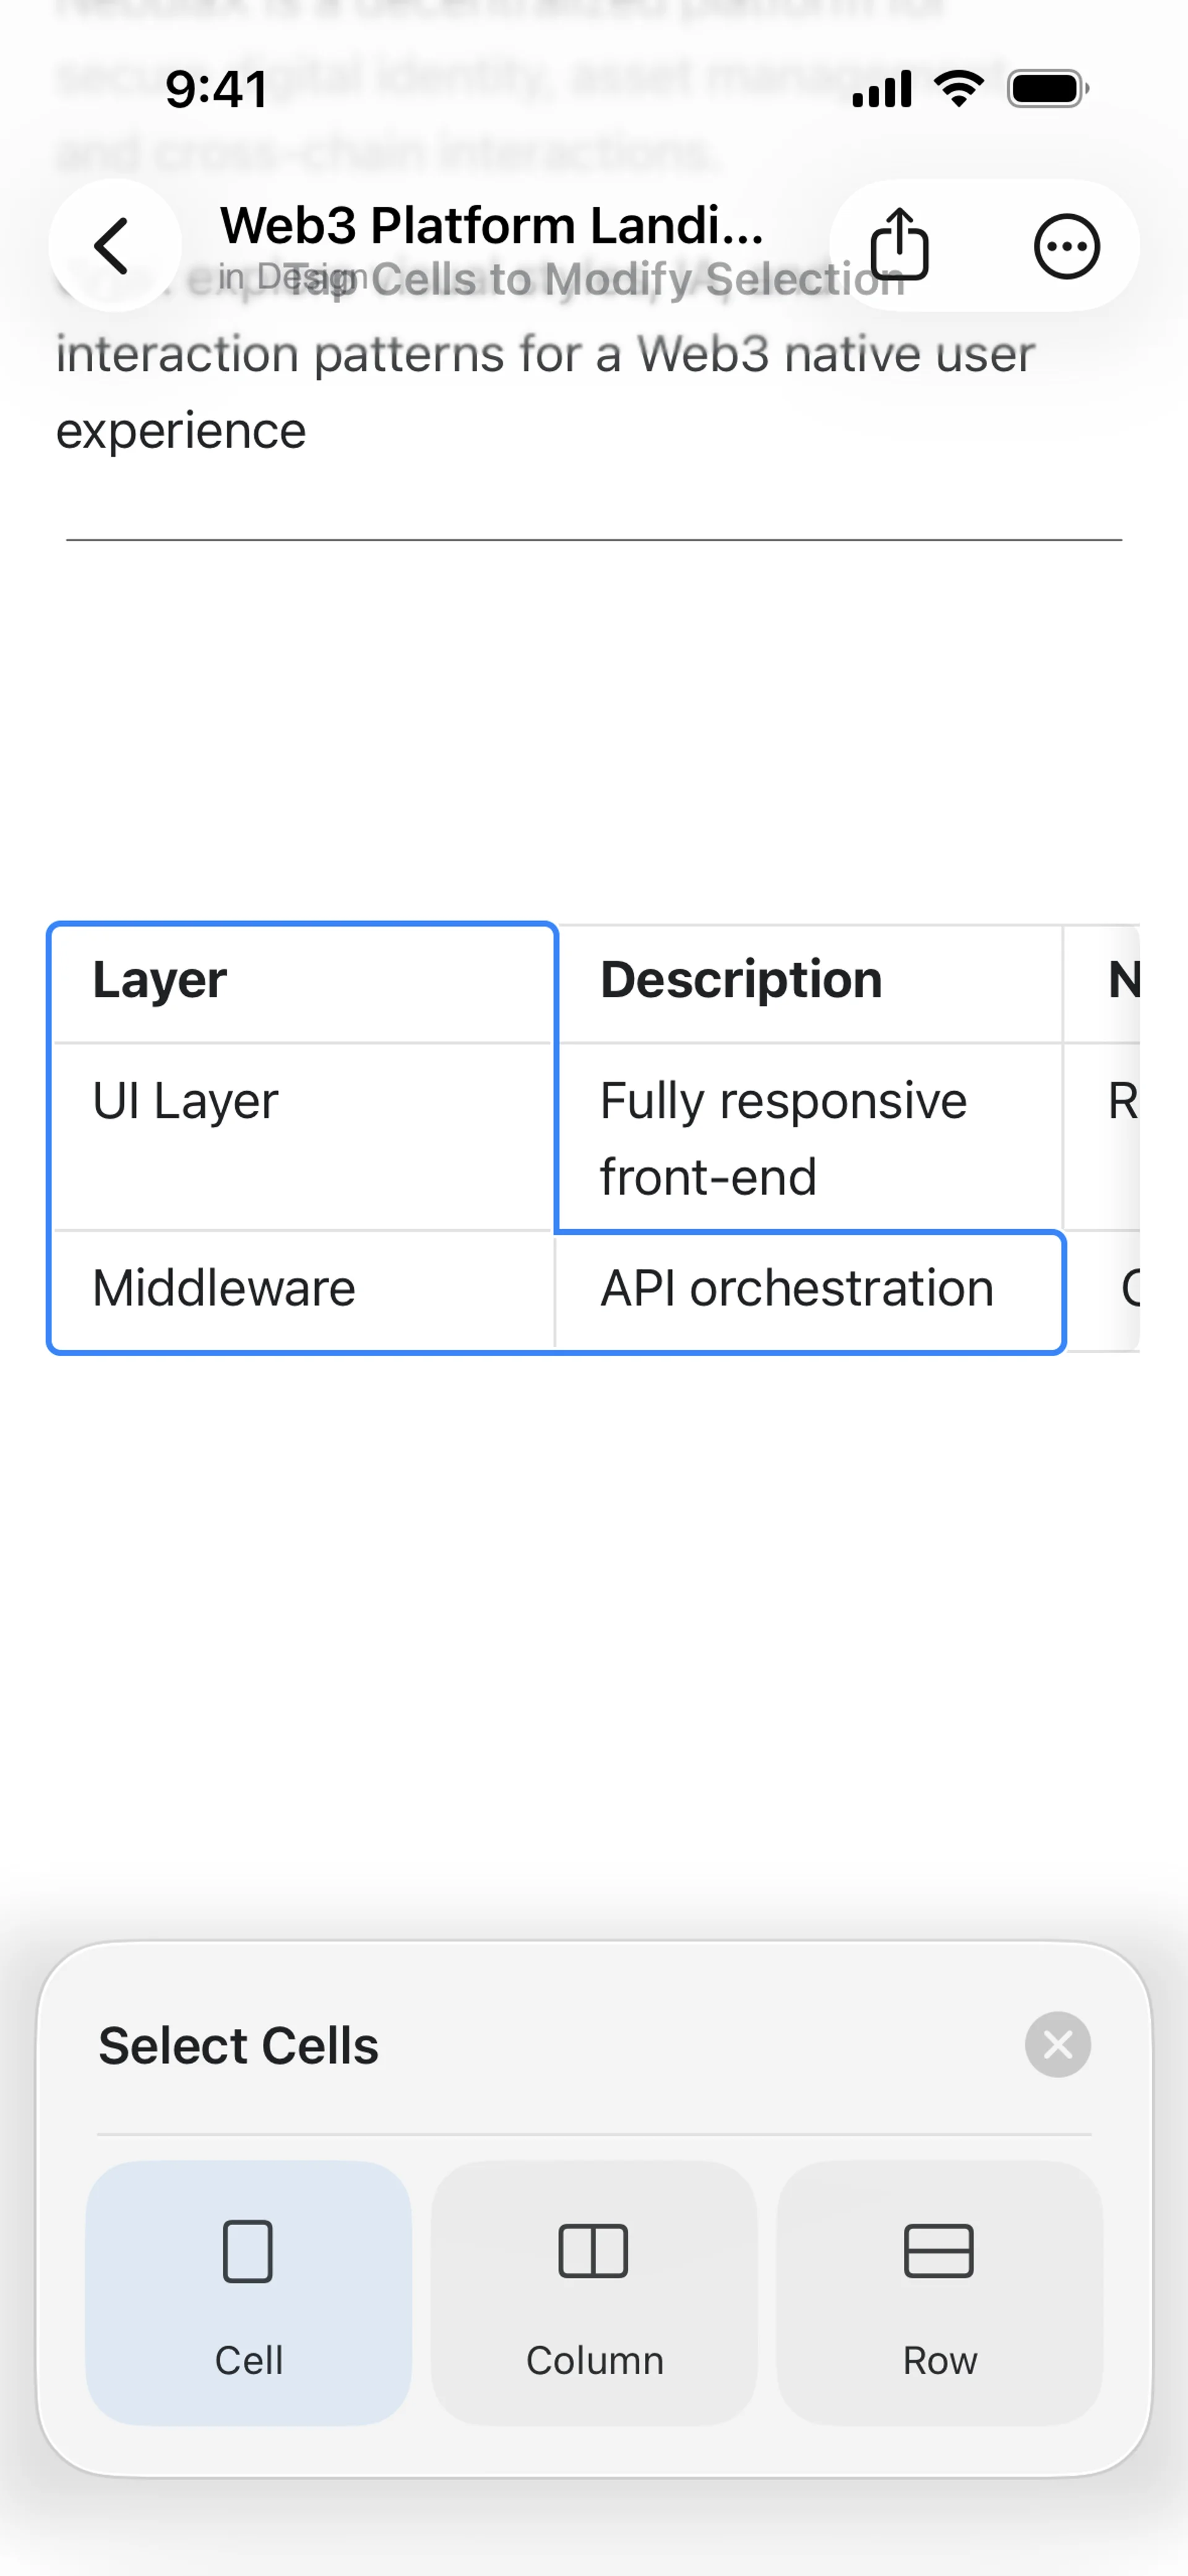1188x2576 pixels.
Task: Open the share sheet icon
Action: point(900,245)
